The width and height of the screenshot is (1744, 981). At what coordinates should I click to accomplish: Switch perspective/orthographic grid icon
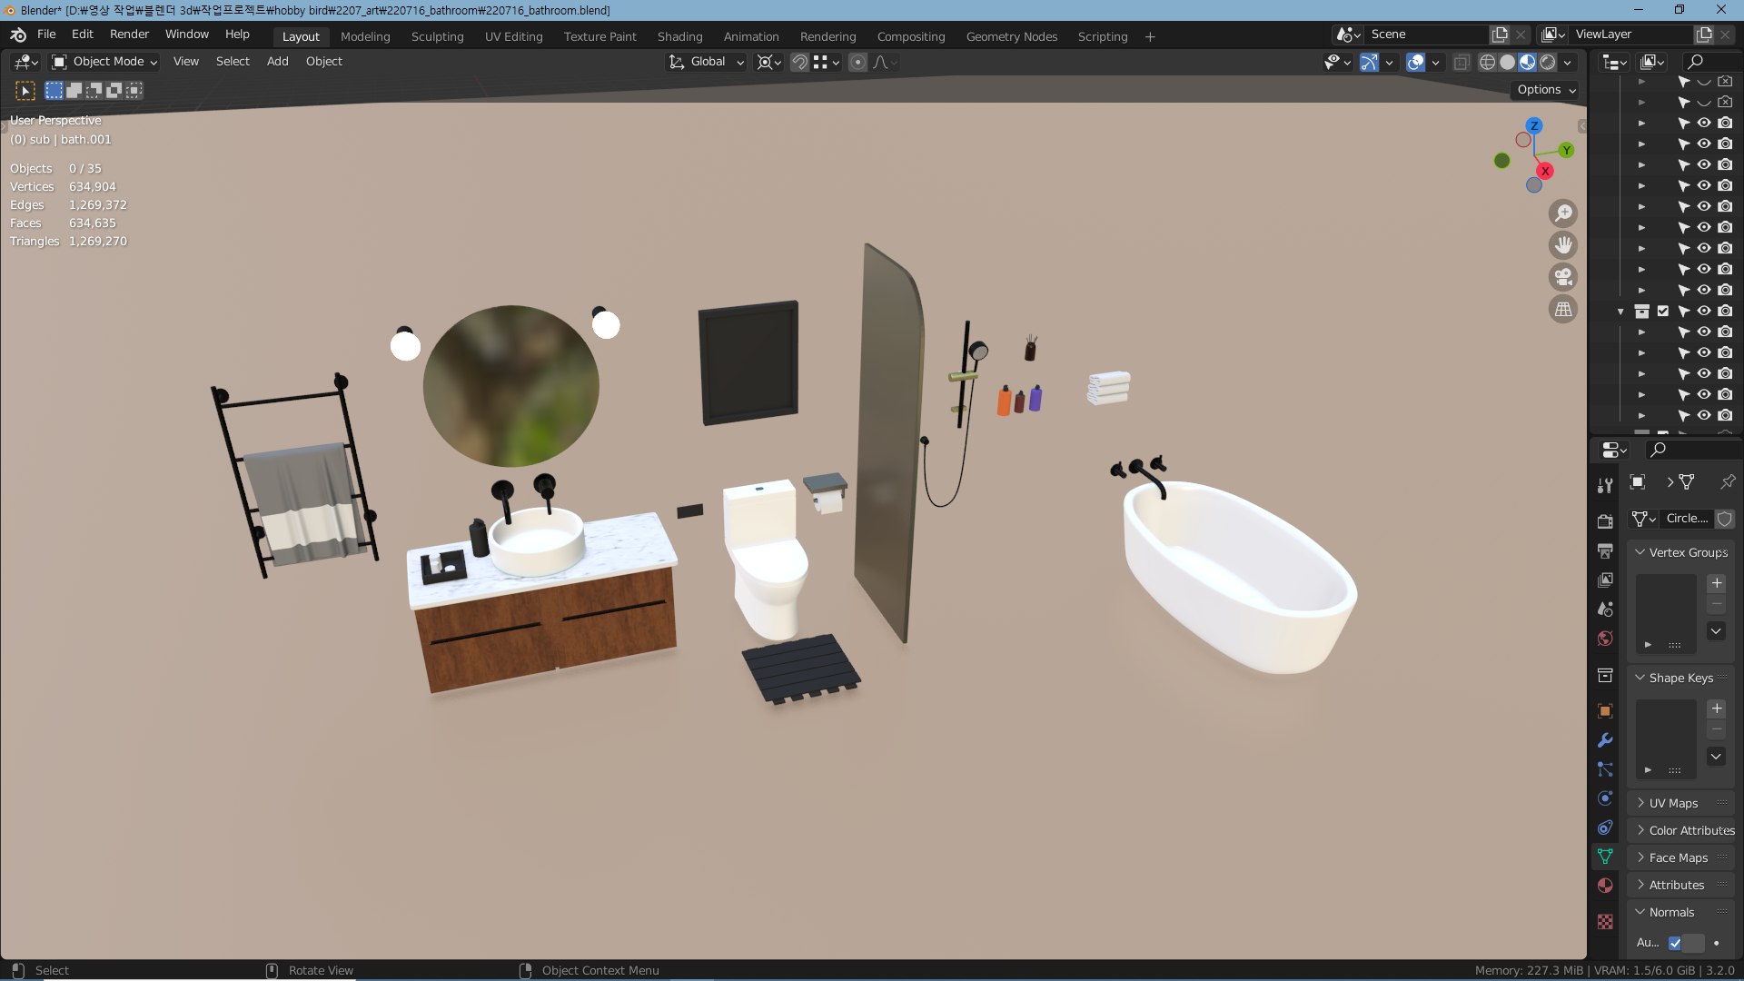pos(1563,309)
